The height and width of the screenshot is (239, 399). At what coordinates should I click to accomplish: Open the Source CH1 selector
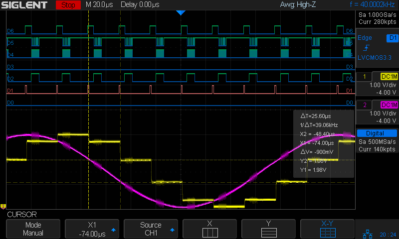tap(151, 229)
